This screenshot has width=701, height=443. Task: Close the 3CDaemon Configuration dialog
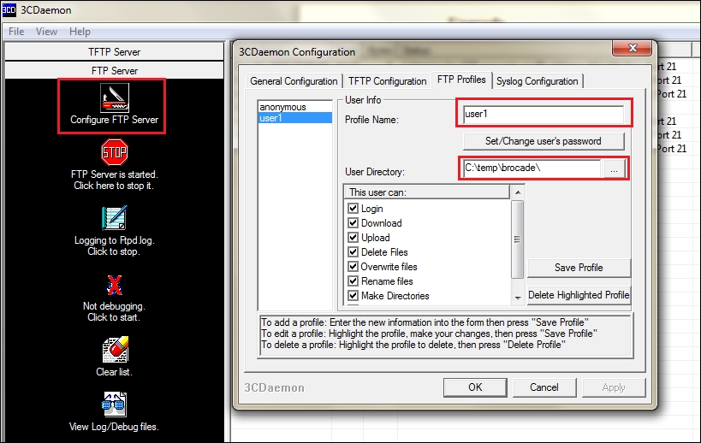pos(632,48)
